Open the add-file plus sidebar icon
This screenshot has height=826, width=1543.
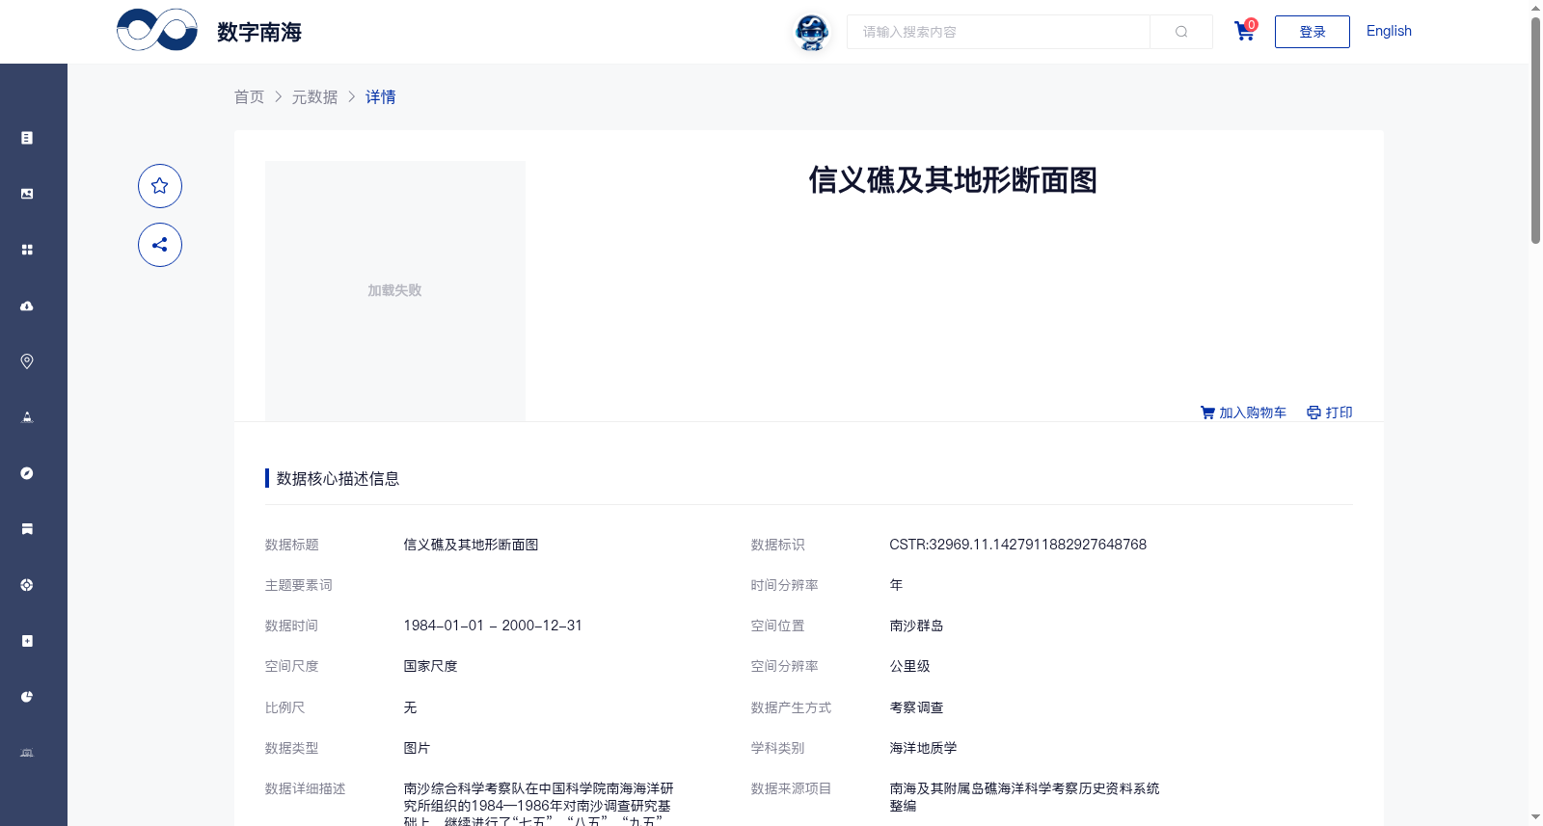[27, 641]
